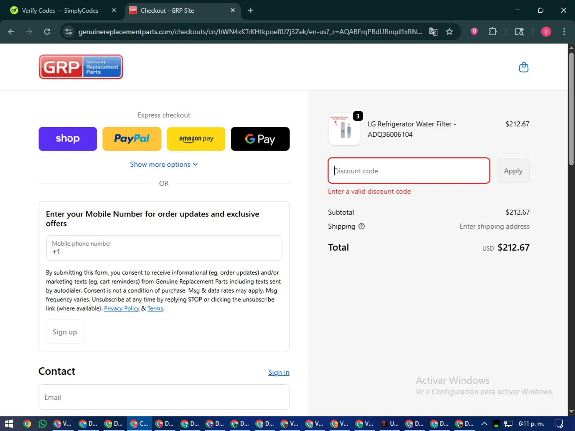Open the taskbar item labeled U...

(x=390, y=423)
